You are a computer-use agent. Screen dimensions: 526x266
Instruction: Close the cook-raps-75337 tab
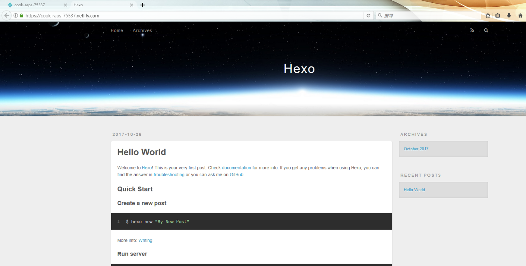pyautogui.click(x=65, y=5)
